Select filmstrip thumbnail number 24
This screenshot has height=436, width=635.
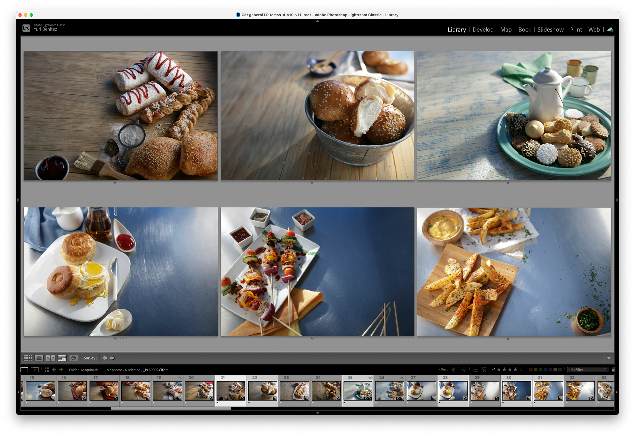click(326, 391)
